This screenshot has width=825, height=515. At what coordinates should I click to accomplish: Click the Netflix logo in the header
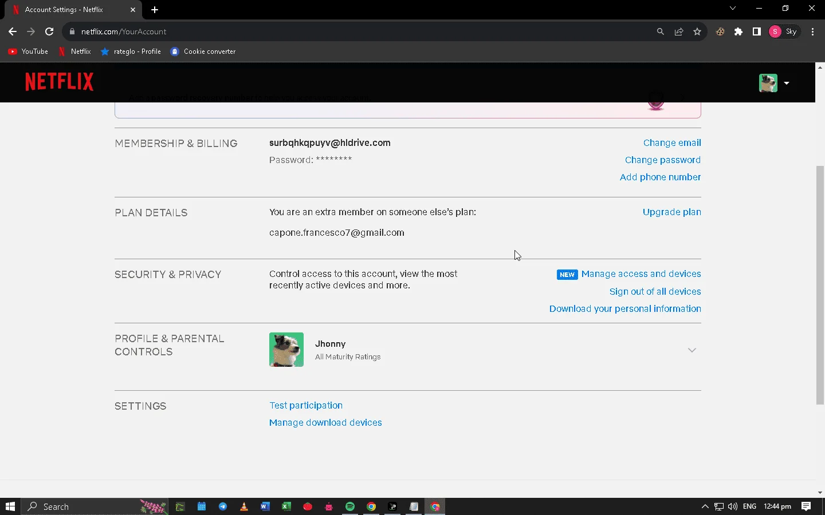point(60,82)
